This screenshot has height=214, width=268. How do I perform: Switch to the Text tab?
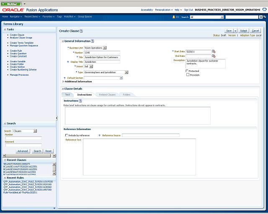point(67,94)
